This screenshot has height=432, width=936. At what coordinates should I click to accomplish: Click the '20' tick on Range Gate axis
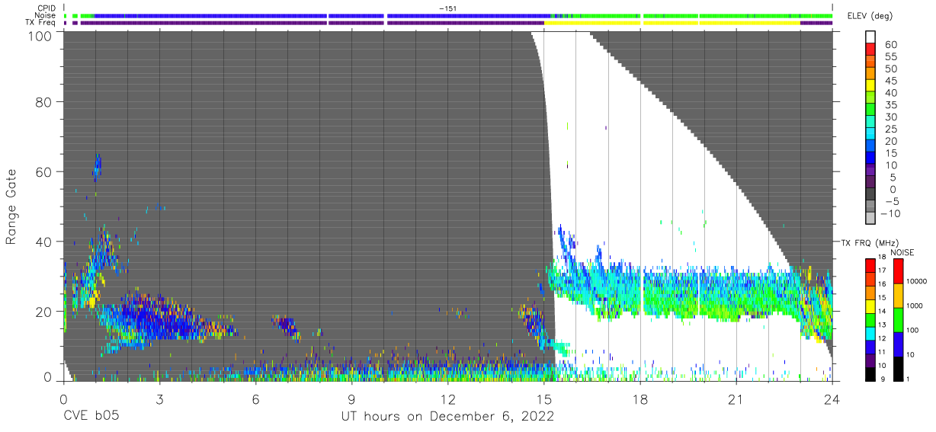click(x=44, y=311)
